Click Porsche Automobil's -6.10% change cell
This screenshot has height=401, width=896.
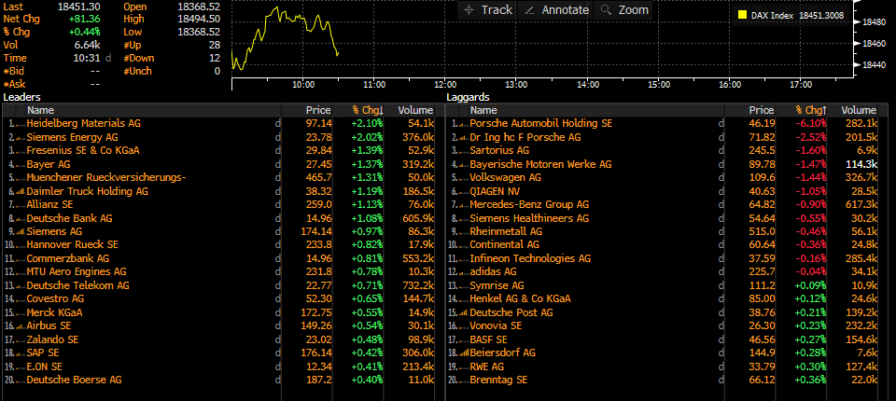pos(811,123)
